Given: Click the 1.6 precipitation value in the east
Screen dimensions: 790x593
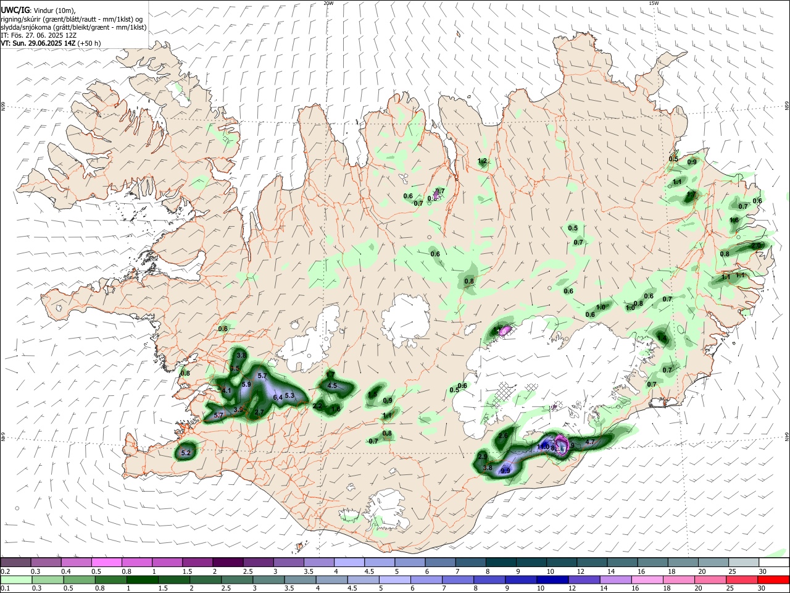Looking at the screenshot, I should pyautogui.click(x=734, y=221).
